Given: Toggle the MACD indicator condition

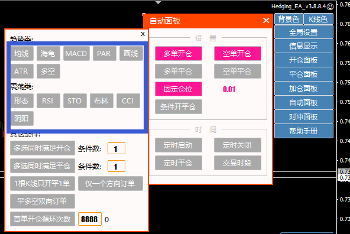Looking at the screenshot, I should (x=76, y=54).
